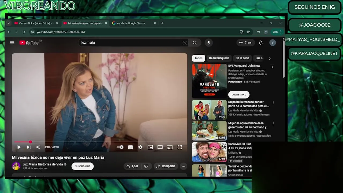343x193 pixels.
Task: Open notifications bell
Action: (x=261, y=43)
